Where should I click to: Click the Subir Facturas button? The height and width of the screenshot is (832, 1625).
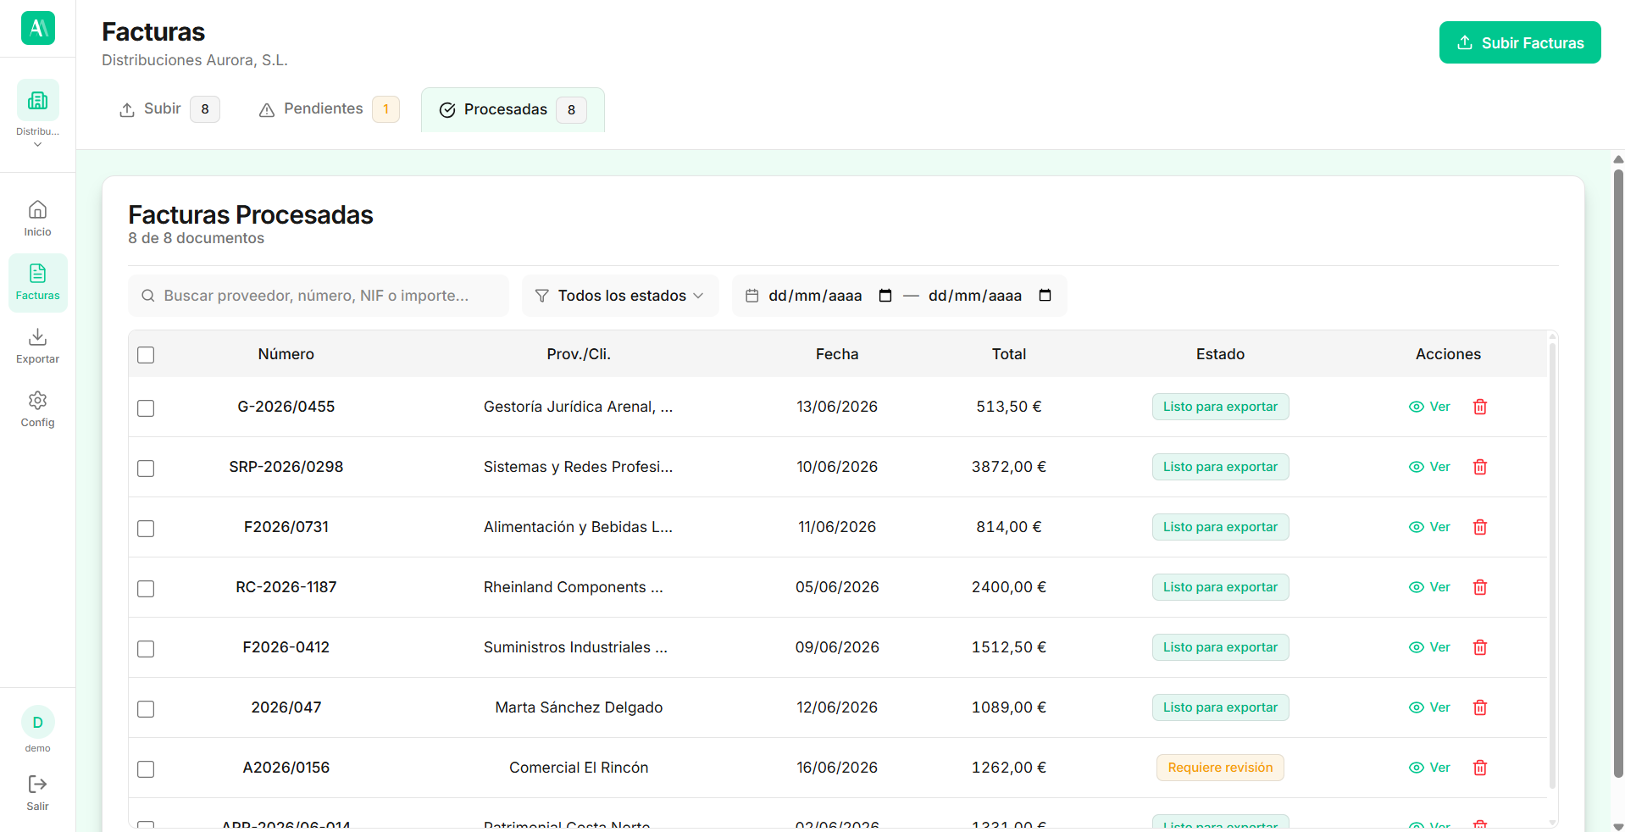(1520, 42)
